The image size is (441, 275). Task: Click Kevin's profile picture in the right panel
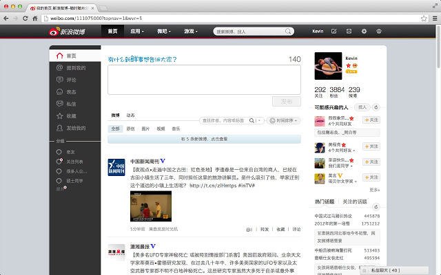[328, 66]
